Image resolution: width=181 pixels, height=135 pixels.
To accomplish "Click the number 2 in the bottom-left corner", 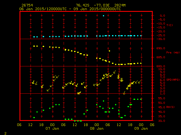I will pyautogui.click(x=5, y=133).
